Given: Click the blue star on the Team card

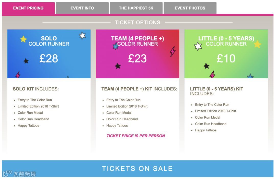Looking at the screenshot, I should coord(116,46).
